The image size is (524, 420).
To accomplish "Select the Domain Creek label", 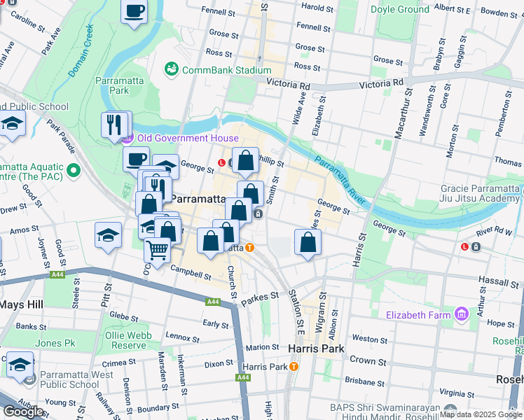I will click(81, 50).
